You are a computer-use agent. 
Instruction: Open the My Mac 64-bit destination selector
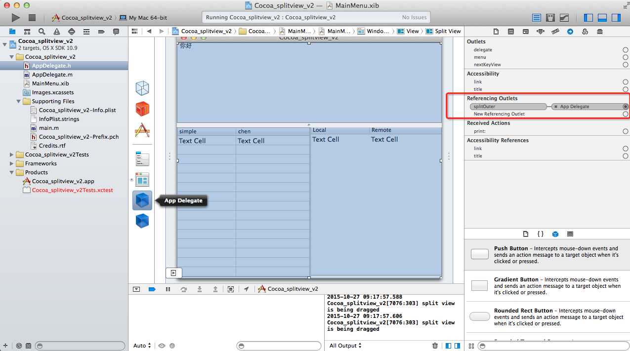143,18
